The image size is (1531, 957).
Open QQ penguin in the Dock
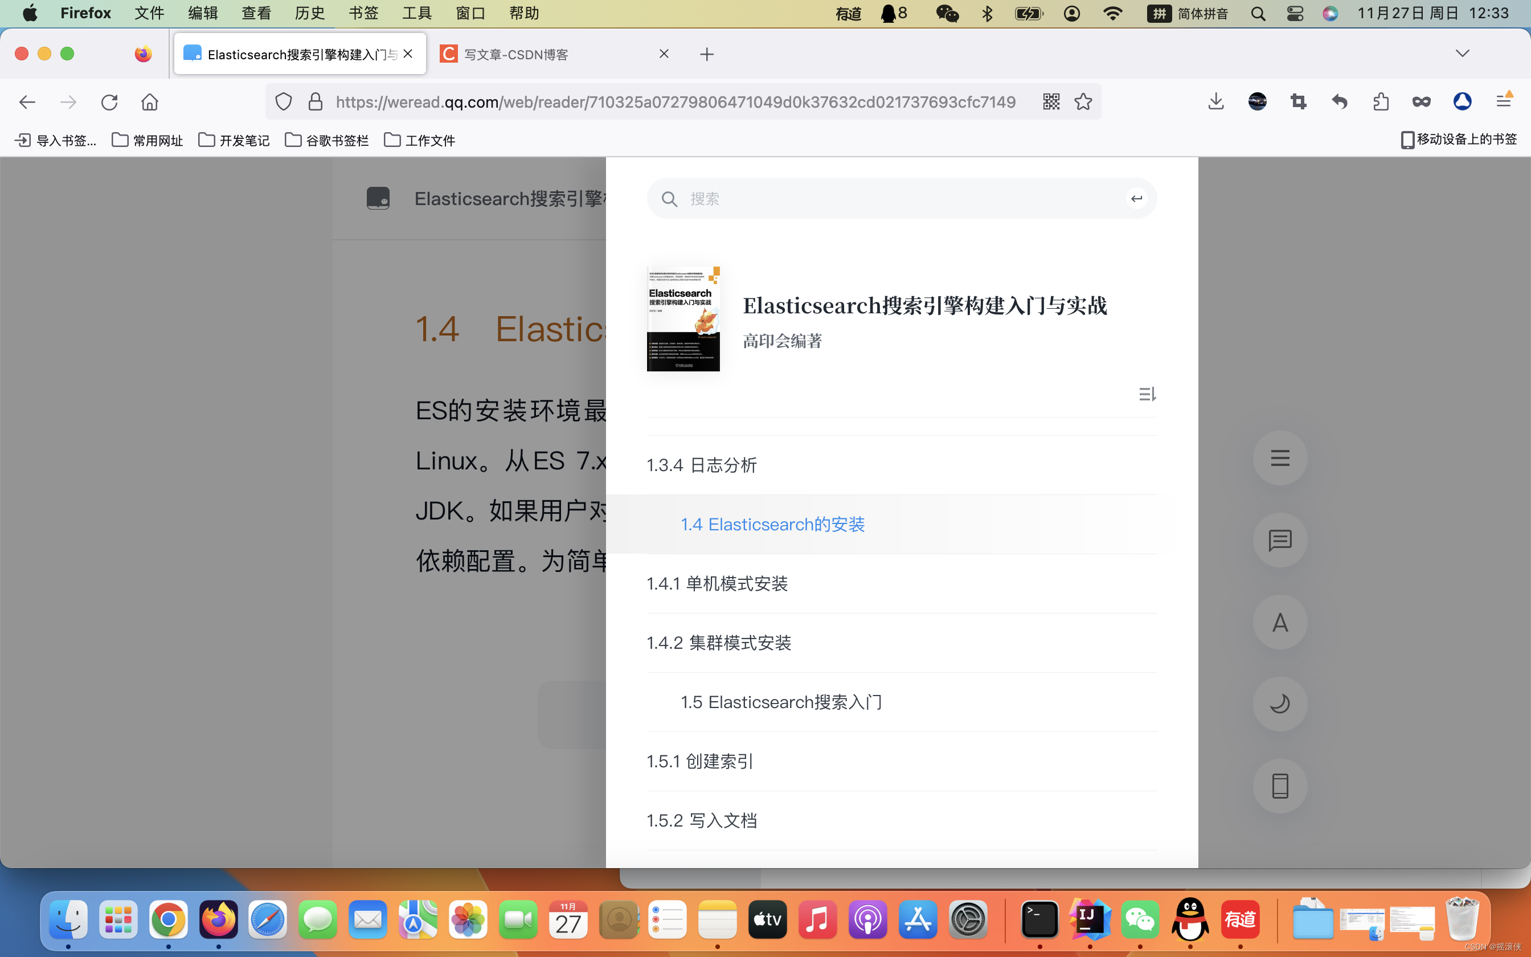pyautogui.click(x=1190, y=919)
